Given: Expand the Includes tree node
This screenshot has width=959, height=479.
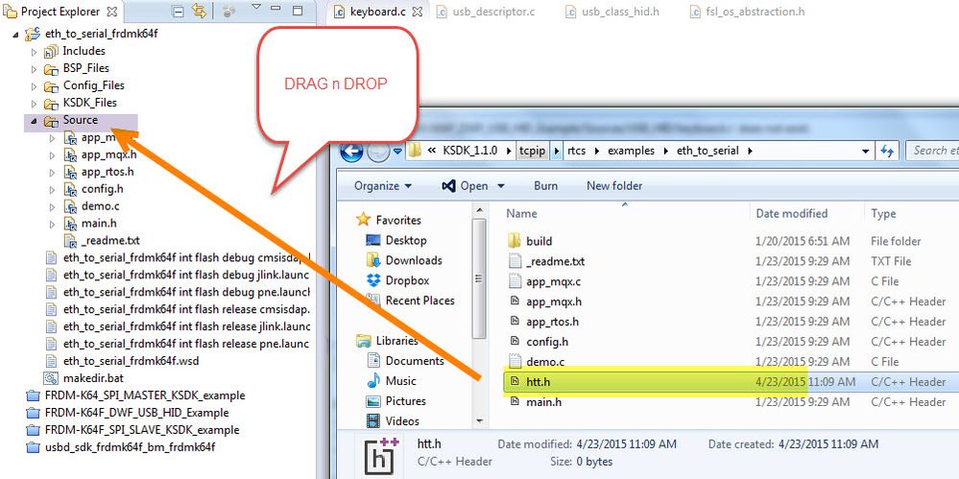Looking at the screenshot, I should pos(35,52).
